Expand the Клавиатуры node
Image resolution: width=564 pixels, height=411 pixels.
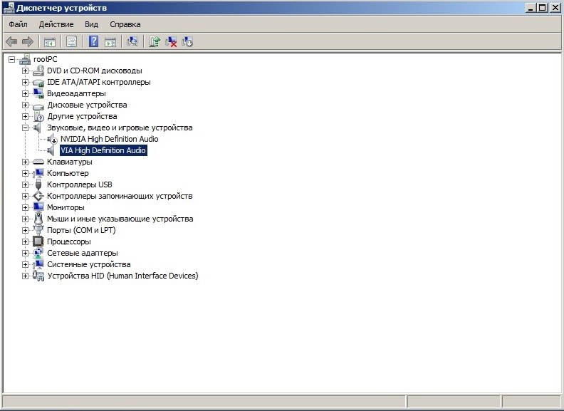25,162
